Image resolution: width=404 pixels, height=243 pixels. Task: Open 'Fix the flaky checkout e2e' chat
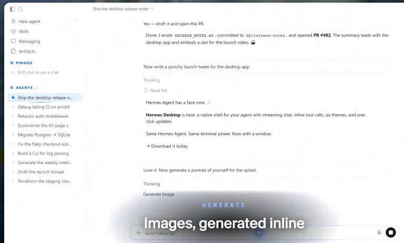coord(45,144)
